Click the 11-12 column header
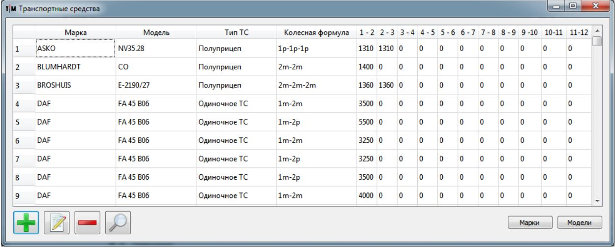 pyautogui.click(x=579, y=32)
